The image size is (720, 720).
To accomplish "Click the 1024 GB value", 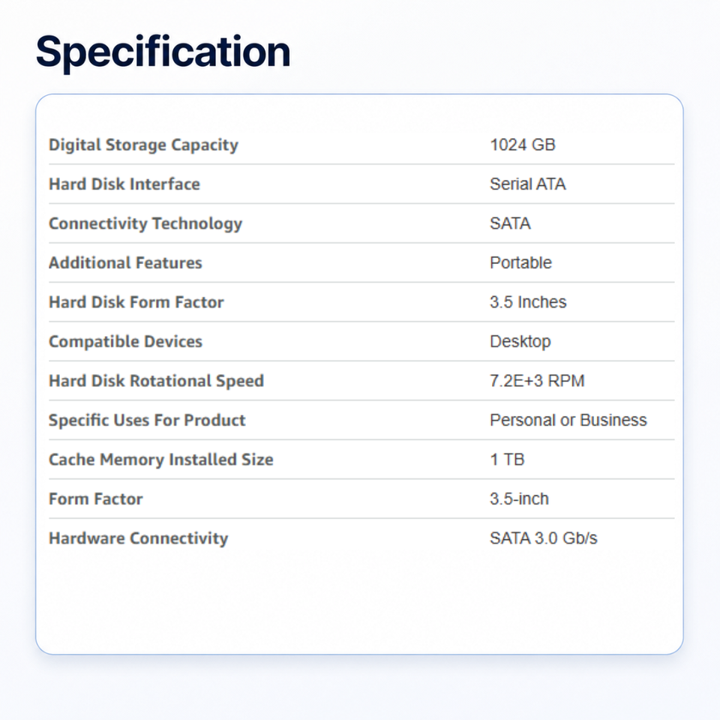I will 523,145.
